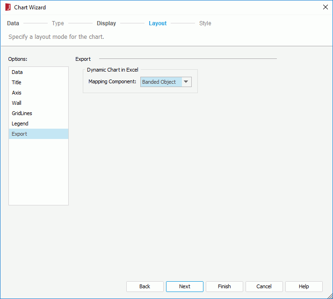Open Help for the wizard
This screenshot has height=299, width=333.
pos(304,286)
